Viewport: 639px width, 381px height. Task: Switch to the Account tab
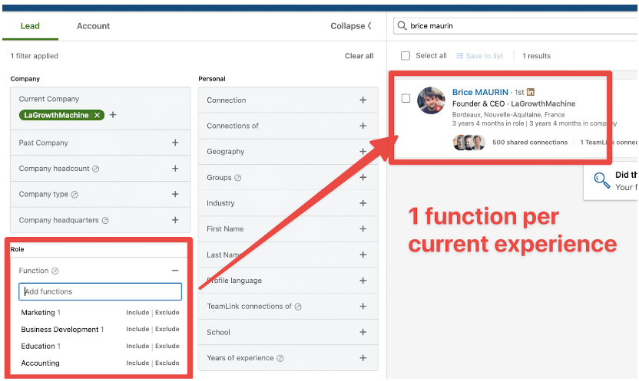click(x=93, y=26)
